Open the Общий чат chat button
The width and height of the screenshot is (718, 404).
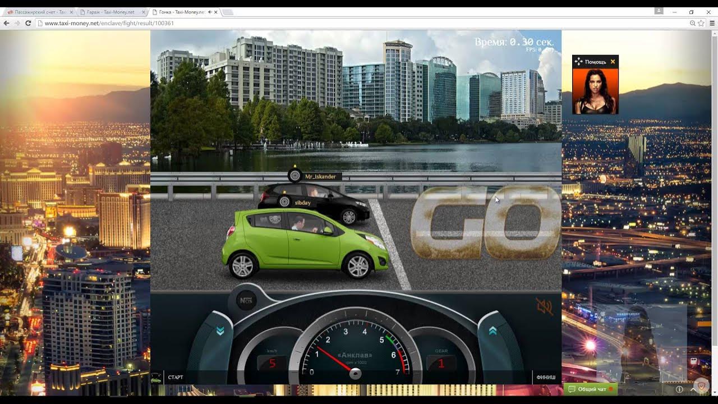590,389
